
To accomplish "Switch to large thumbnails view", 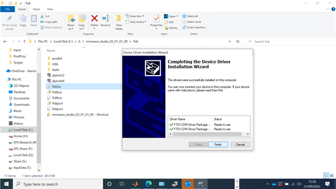I will [x=332, y=176].
